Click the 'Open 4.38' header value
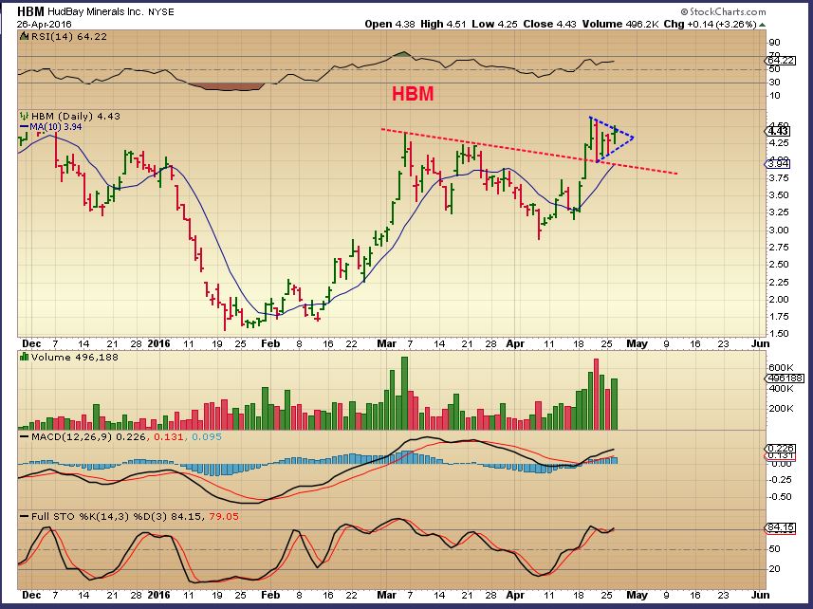 [x=389, y=24]
